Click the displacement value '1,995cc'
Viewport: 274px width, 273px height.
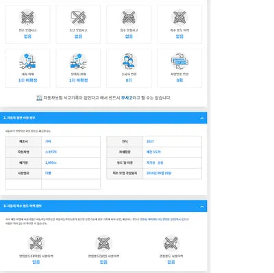pos(51,163)
